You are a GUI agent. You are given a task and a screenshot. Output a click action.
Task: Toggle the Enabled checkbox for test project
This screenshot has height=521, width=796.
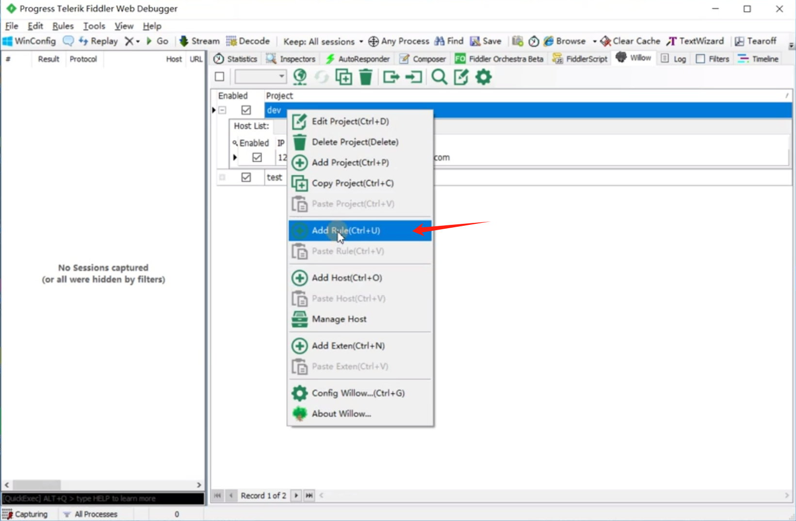point(246,177)
